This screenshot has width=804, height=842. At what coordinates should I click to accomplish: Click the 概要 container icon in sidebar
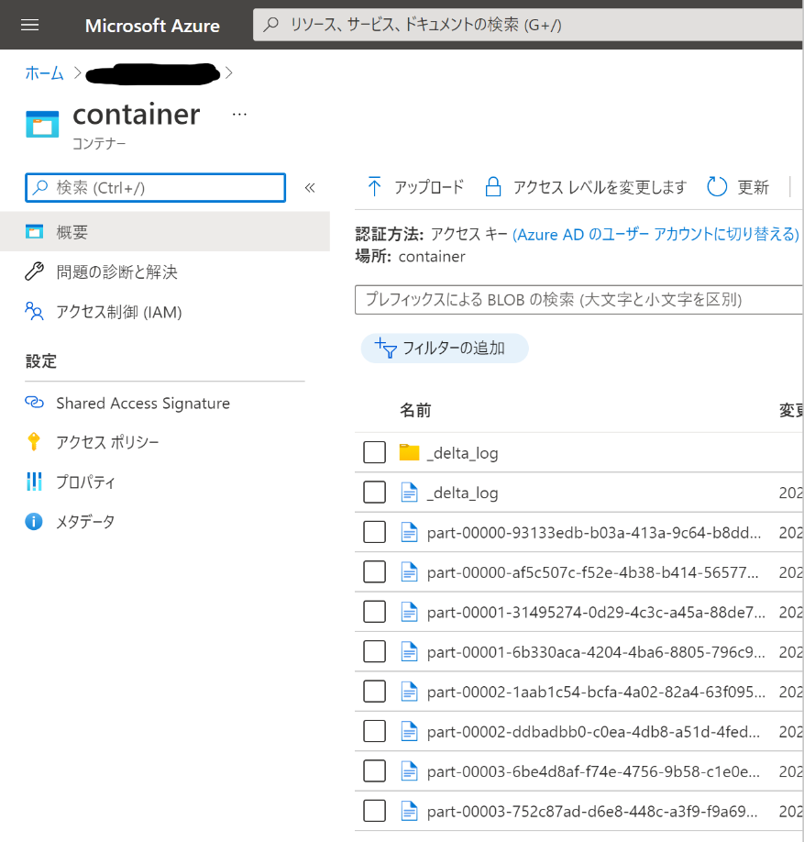pos(34,231)
